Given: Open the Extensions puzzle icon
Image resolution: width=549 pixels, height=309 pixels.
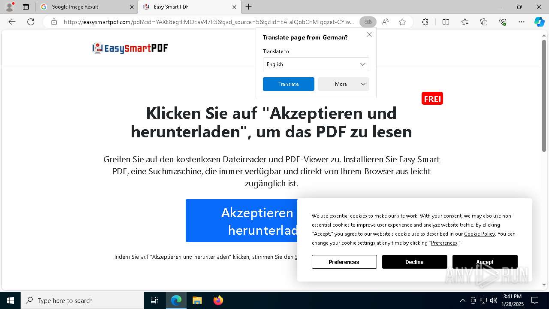Looking at the screenshot, I should click(x=425, y=22).
